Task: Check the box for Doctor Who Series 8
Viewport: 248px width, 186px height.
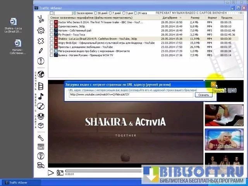Action: click(52, 22)
